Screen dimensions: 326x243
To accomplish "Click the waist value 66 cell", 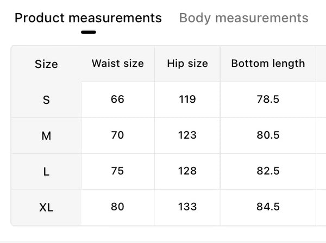I will coord(118,99).
